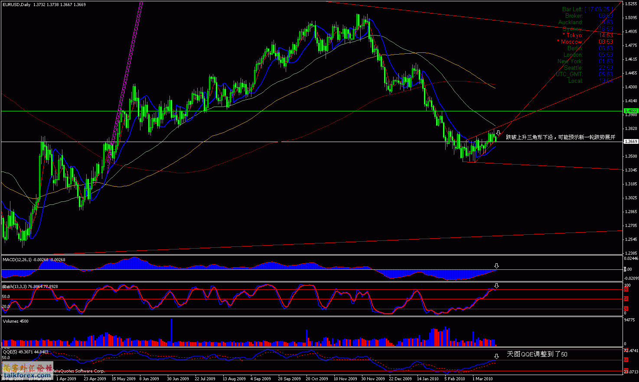Select the Broker clock row
This screenshot has height=382, width=639.
pos(589,16)
